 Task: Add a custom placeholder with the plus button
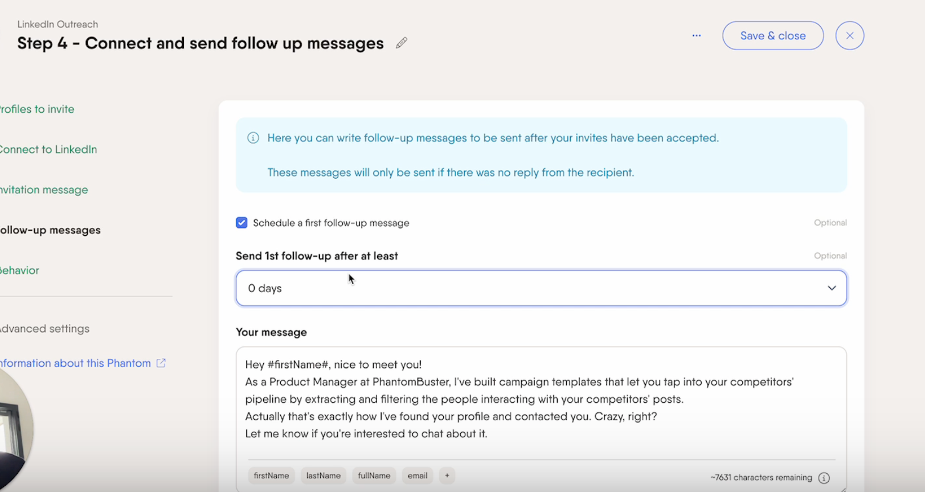click(447, 475)
